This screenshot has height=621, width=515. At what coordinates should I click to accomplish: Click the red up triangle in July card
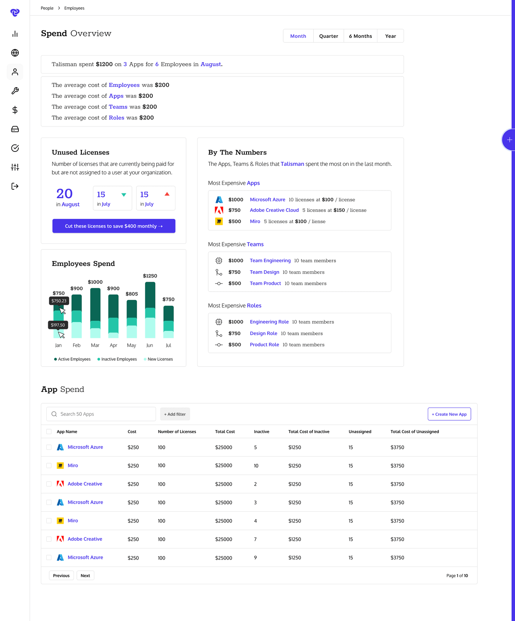point(167,194)
